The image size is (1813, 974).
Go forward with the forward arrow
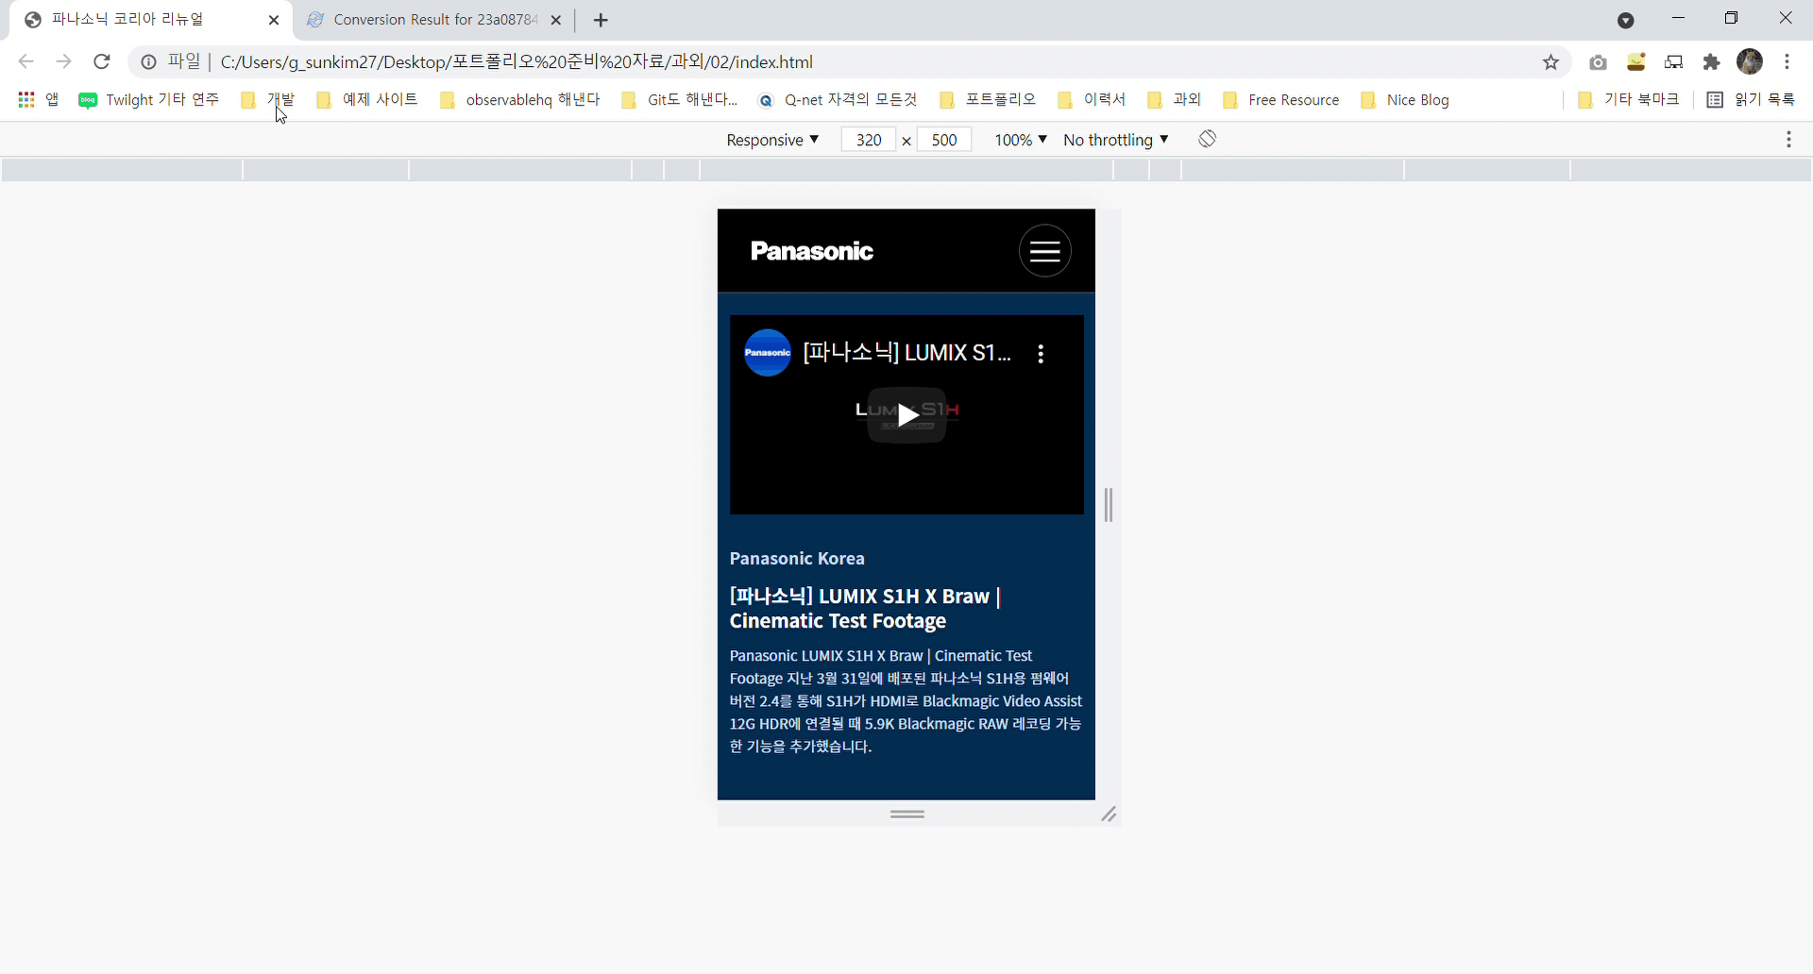pyautogui.click(x=63, y=62)
